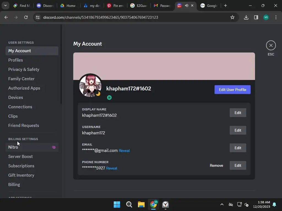This screenshot has height=211, width=282.
Task: Go to Family Center
Action: [x=32, y=79]
